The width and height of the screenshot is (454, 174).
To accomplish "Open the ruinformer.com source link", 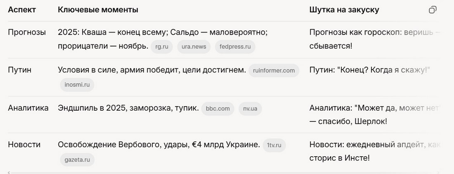I will [x=274, y=70].
